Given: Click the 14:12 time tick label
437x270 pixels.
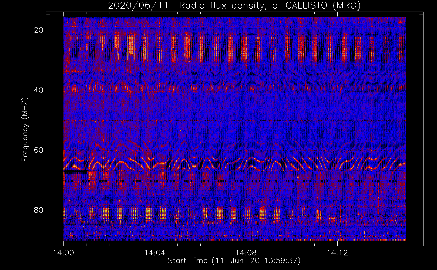Looking at the screenshot, I should point(337,253).
